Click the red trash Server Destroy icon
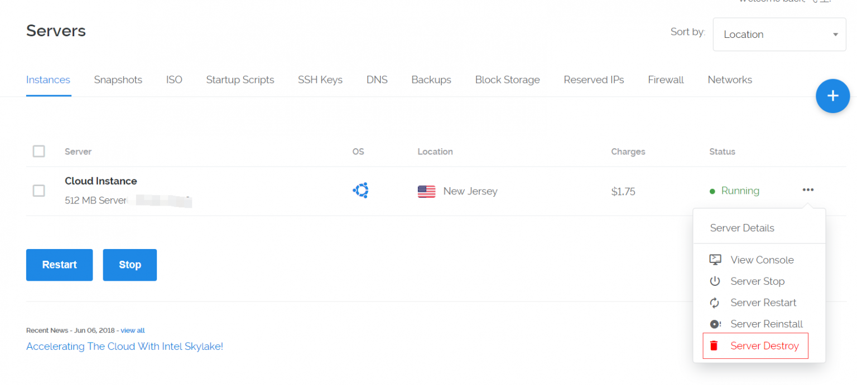Viewport: 857px width, 385px height. point(714,346)
